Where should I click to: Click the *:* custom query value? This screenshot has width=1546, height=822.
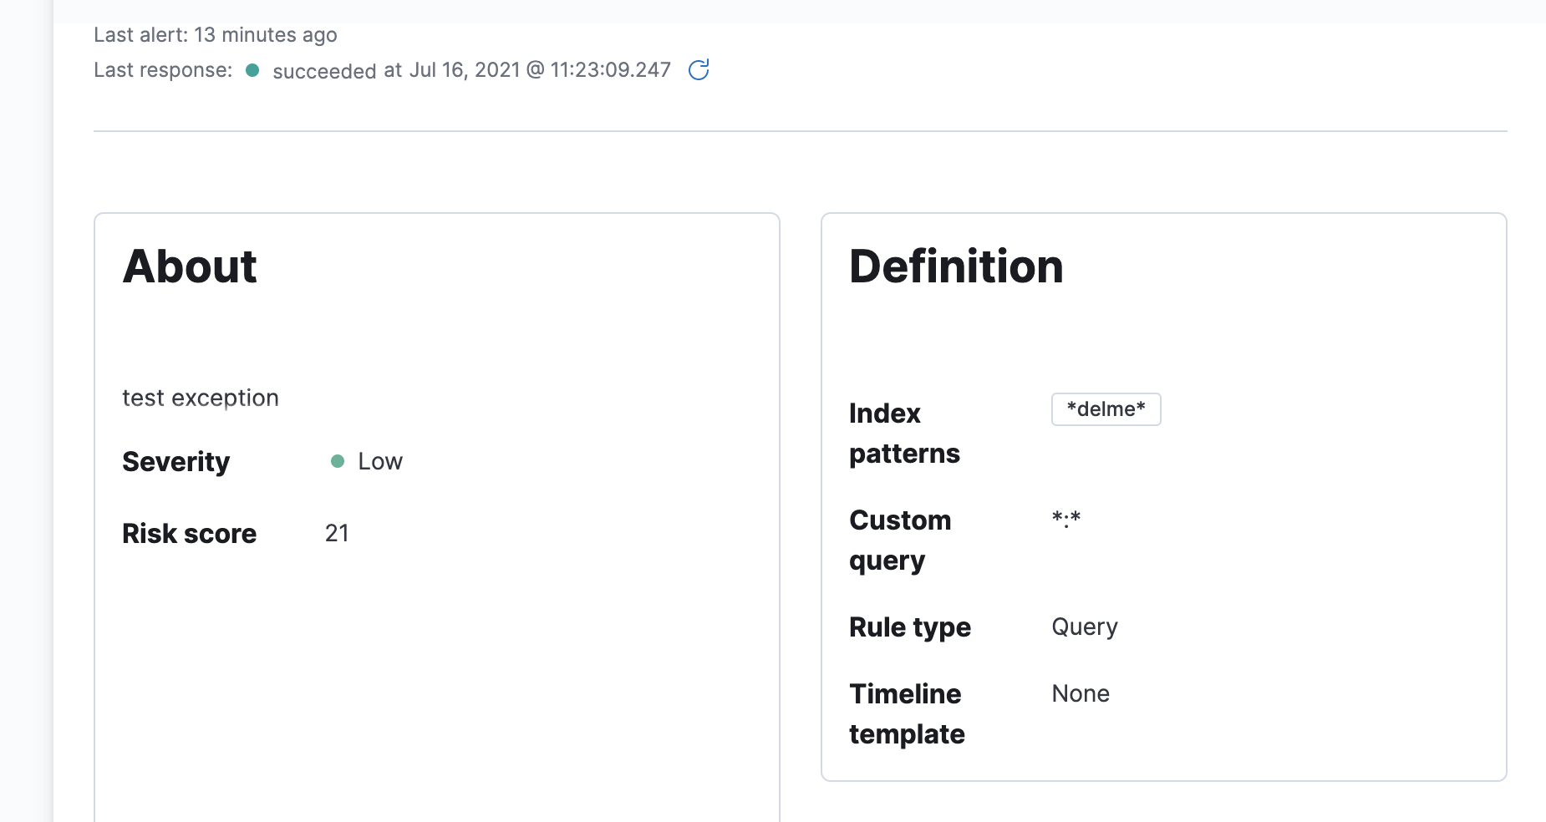pyautogui.click(x=1066, y=520)
